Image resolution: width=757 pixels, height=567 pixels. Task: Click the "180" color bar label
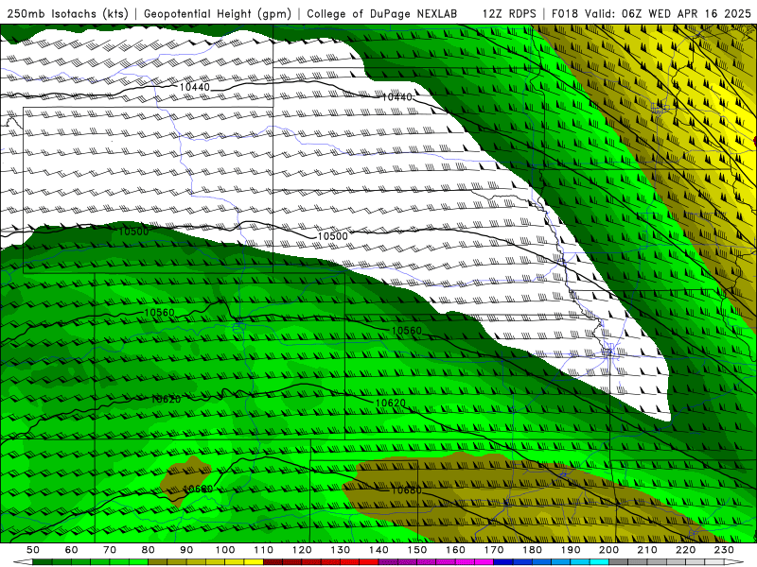point(532,550)
